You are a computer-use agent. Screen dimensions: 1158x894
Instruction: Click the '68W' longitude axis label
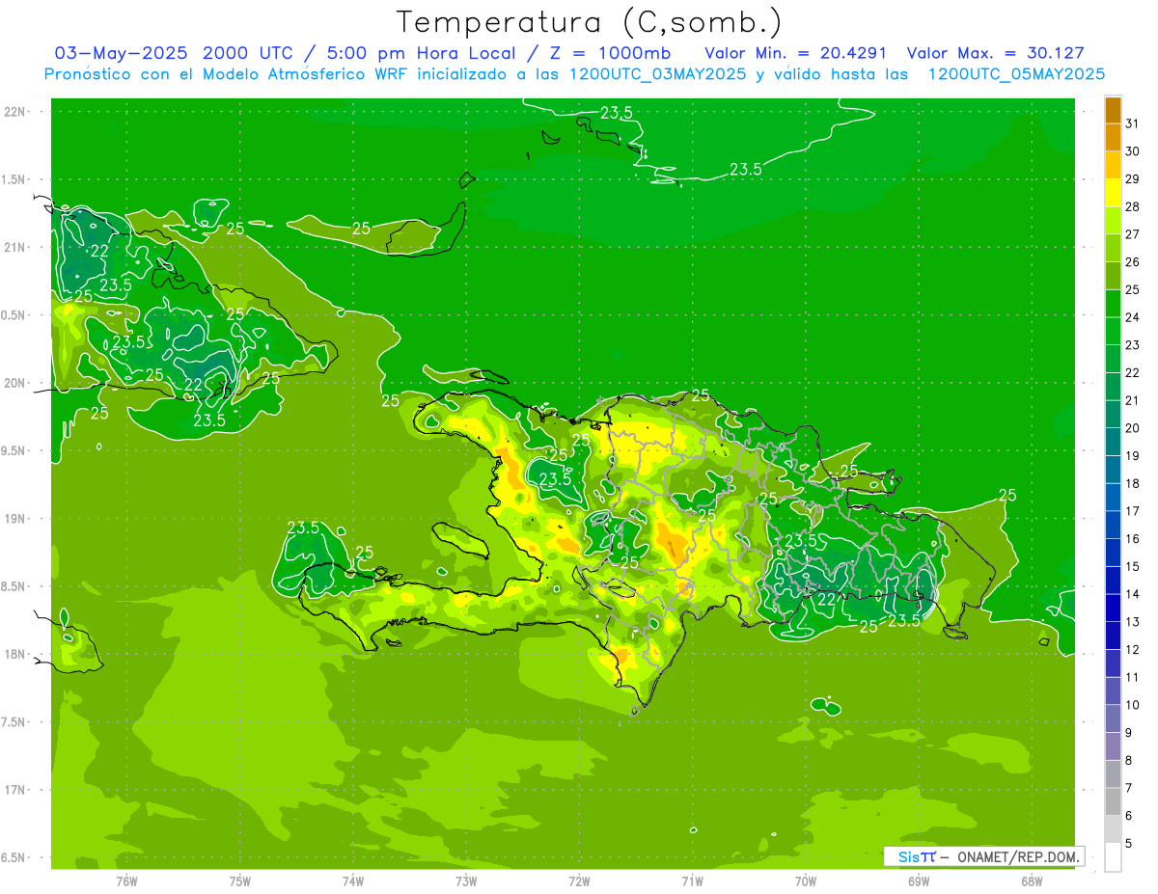point(1032,881)
